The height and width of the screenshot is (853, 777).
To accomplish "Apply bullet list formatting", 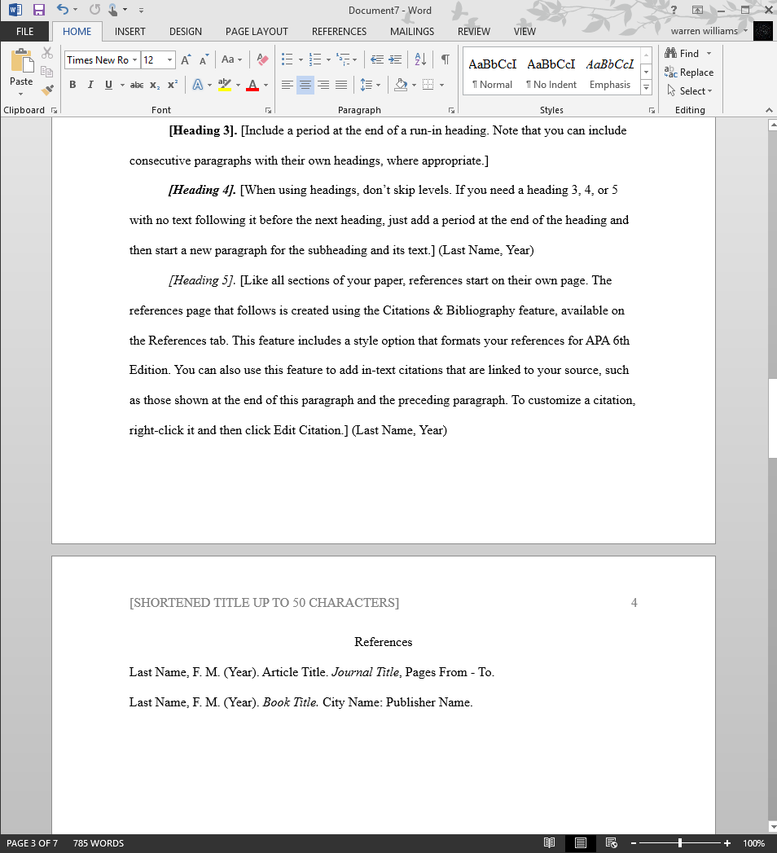I will 287,59.
